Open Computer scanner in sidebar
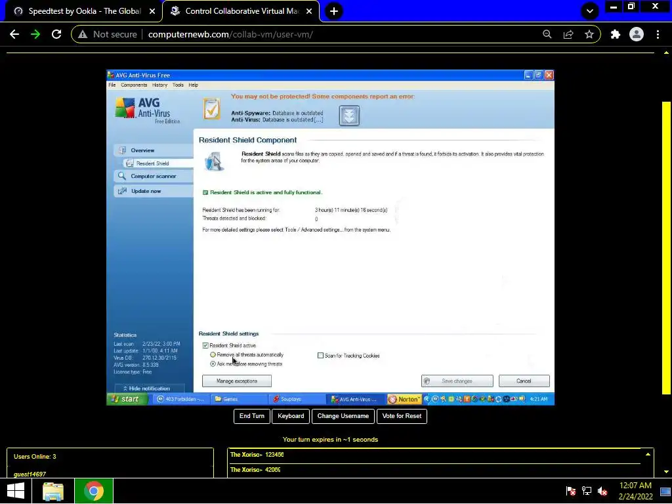Screen dimensions: 672x504 (x=154, y=176)
